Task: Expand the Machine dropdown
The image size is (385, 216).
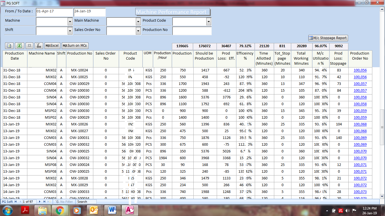Action: pyautogui.click(x=70, y=22)
